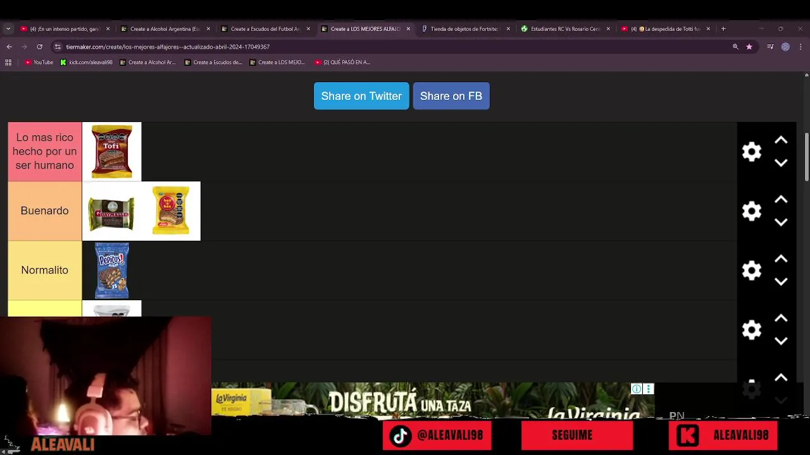Switch to 'Tienda de objetos de Fortnite' tab
810x455 pixels.
tap(464, 28)
